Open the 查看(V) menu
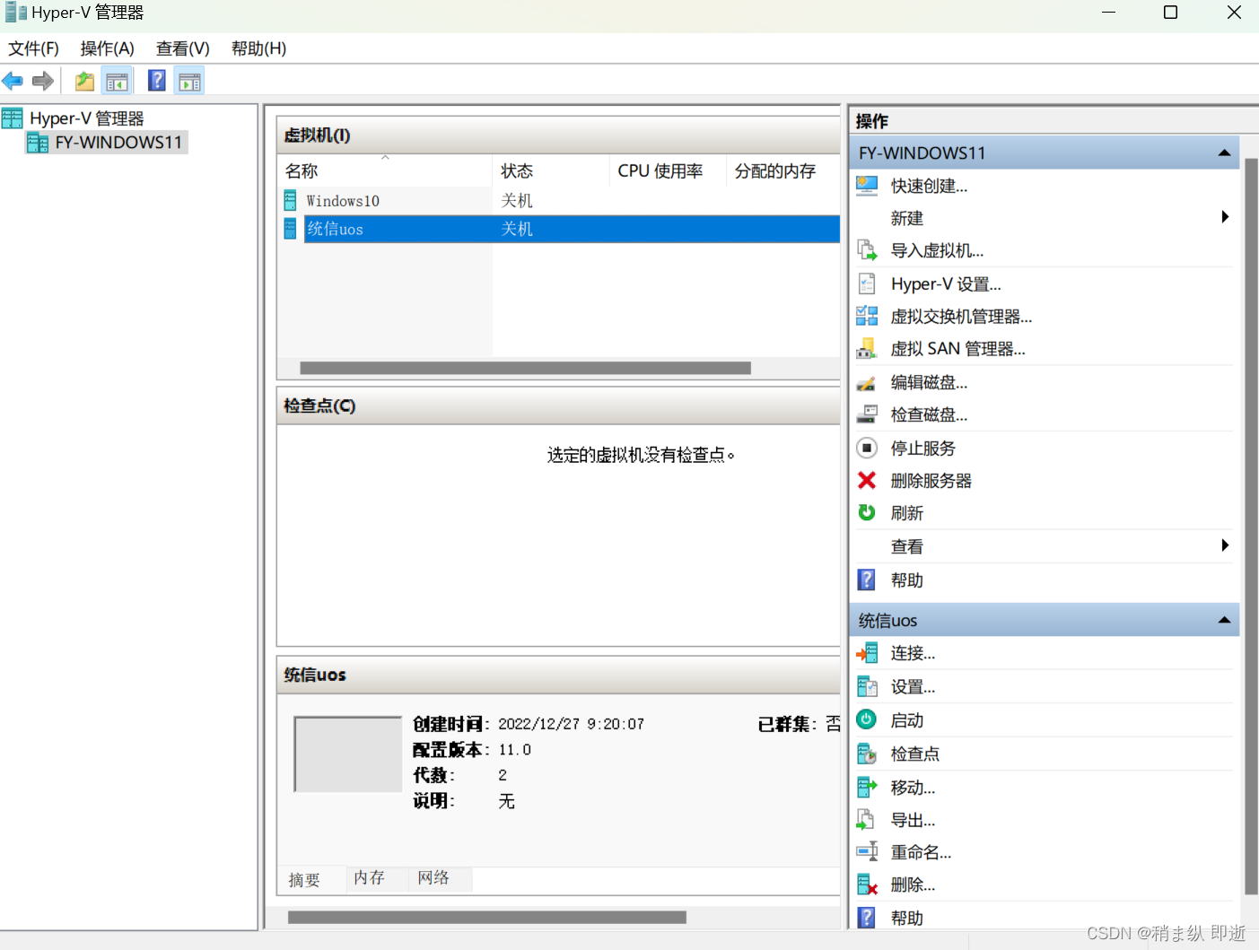 tap(181, 48)
